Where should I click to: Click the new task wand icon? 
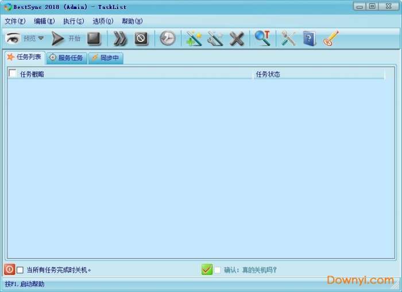194,38
